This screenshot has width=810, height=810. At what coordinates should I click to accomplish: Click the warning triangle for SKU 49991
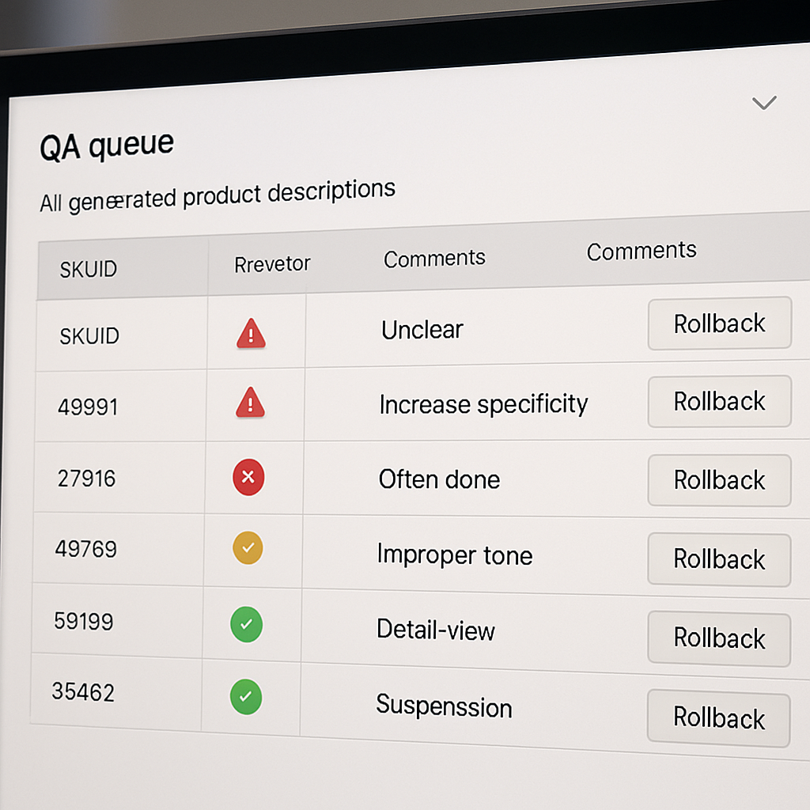click(x=251, y=402)
